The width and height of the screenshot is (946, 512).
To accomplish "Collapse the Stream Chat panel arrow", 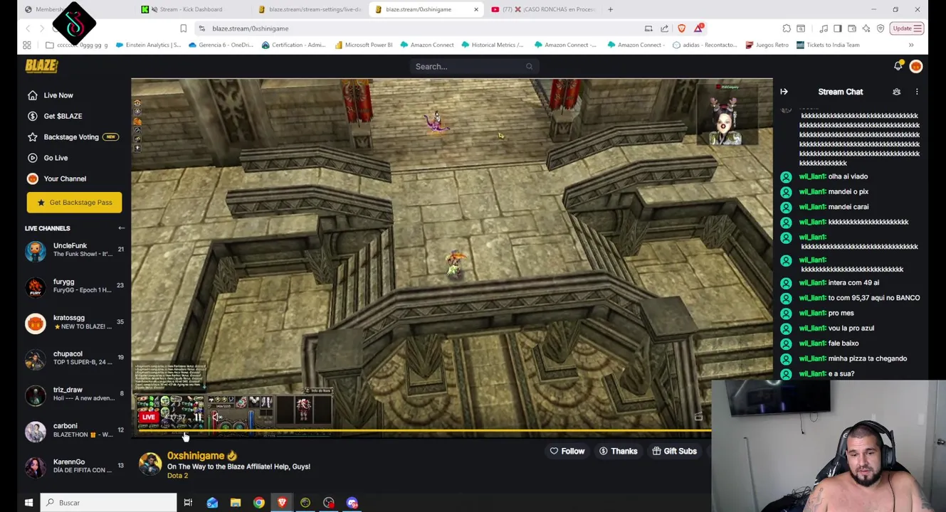I will point(784,92).
